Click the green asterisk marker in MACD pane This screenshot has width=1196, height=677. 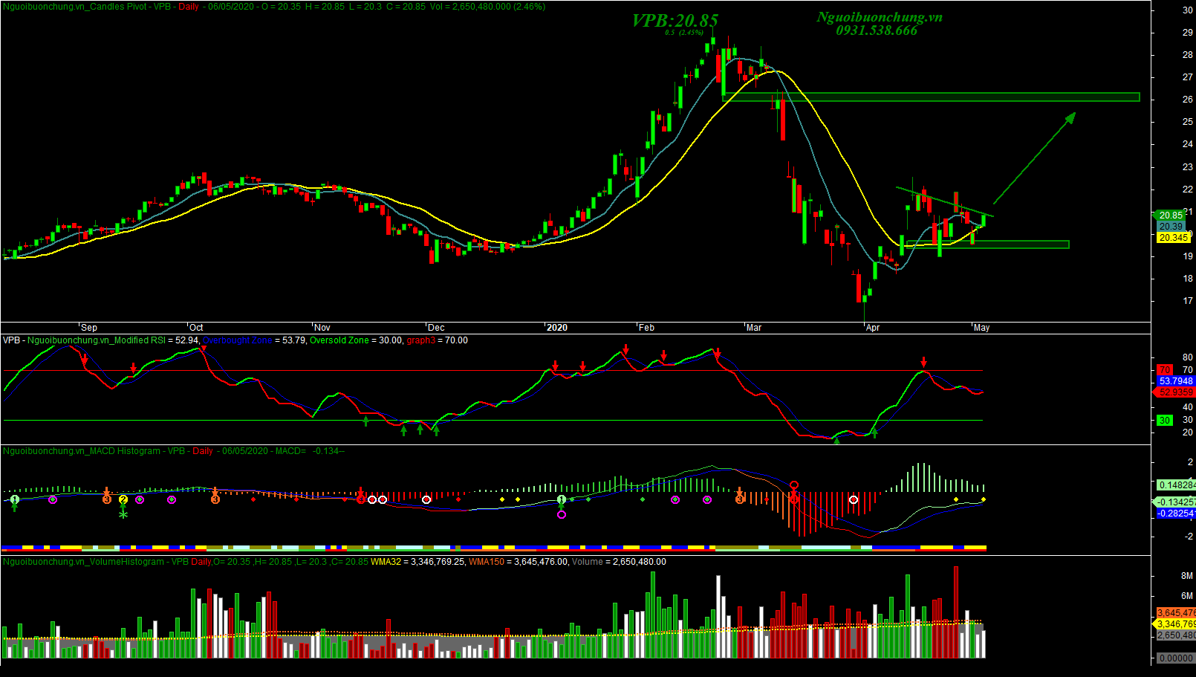tap(123, 514)
